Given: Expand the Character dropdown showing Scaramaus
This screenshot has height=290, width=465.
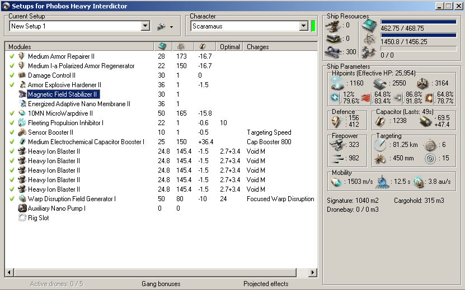Looking at the screenshot, I should pos(304,26).
